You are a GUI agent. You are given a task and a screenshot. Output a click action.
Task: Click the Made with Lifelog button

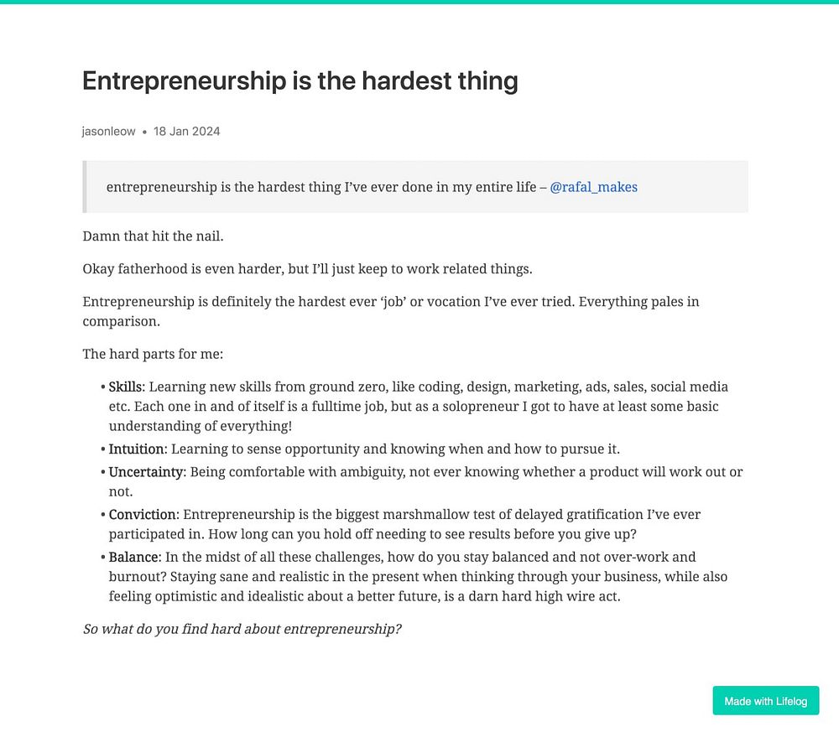pos(766,701)
